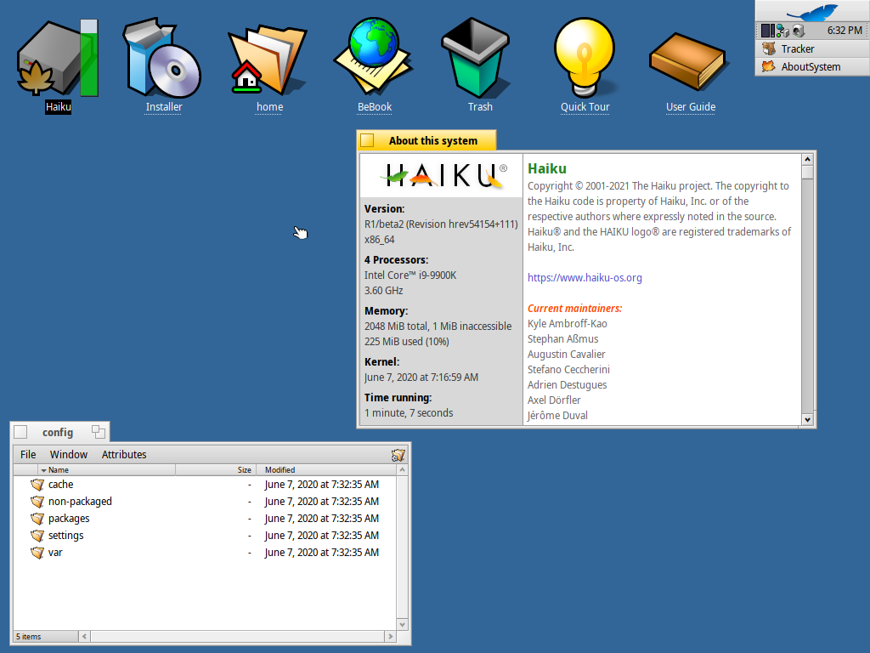Open the User Guide book icon
The image size is (870, 653).
coord(687,61)
